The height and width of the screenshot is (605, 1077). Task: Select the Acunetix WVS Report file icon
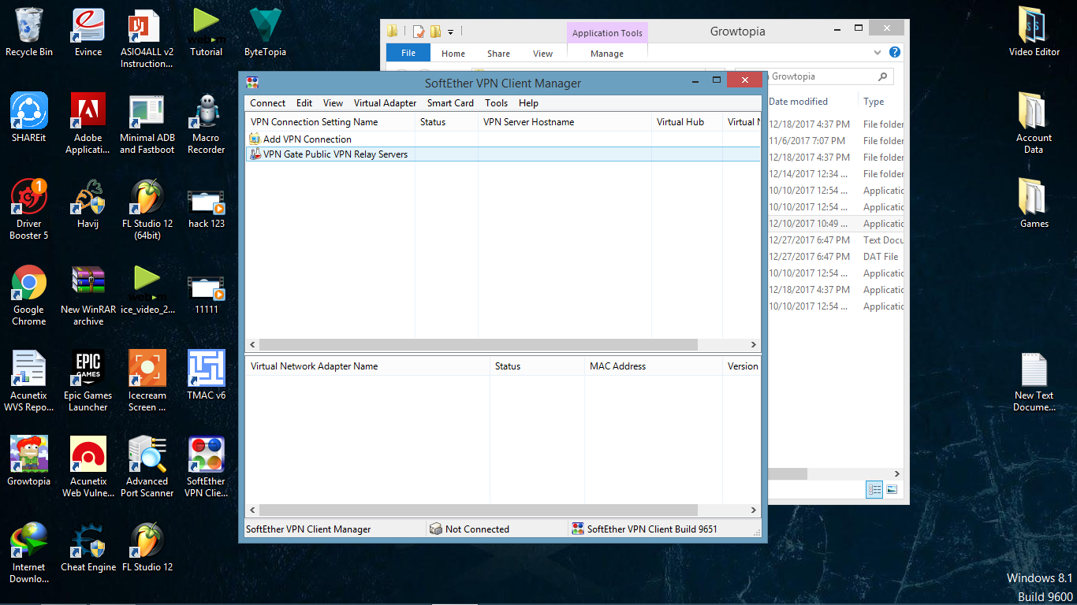29,381
